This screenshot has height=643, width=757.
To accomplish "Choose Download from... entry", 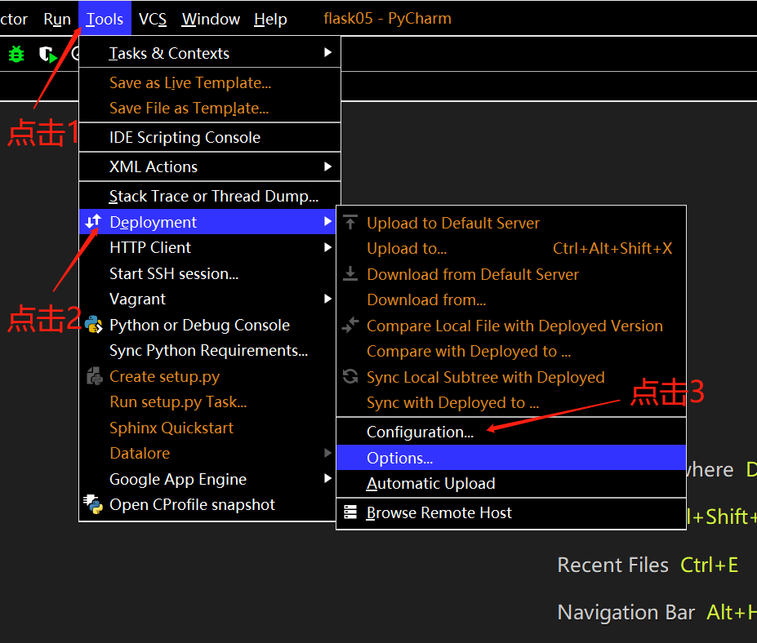I will tap(510, 299).
